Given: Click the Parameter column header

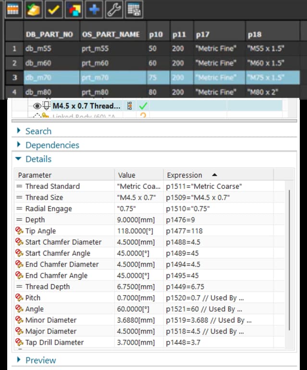Looking at the screenshot, I should click(x=64, y=175).
